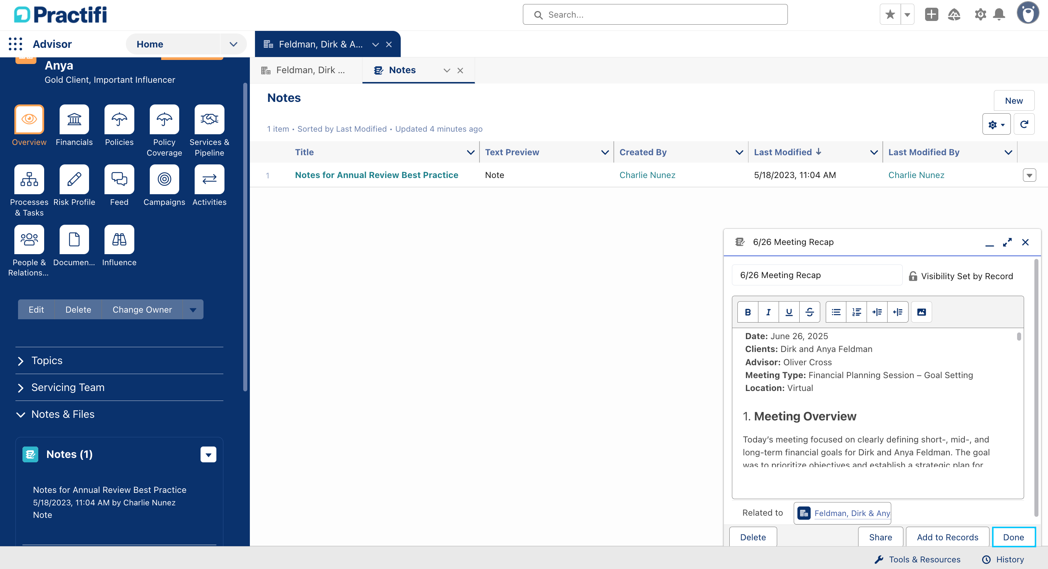This screenshot has height=569, width=1048.
Task: Click the global add plus icon
Action: (x=931, y=15)
